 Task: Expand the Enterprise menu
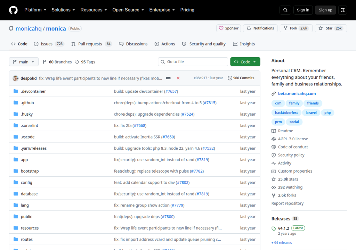click(162, 10)
